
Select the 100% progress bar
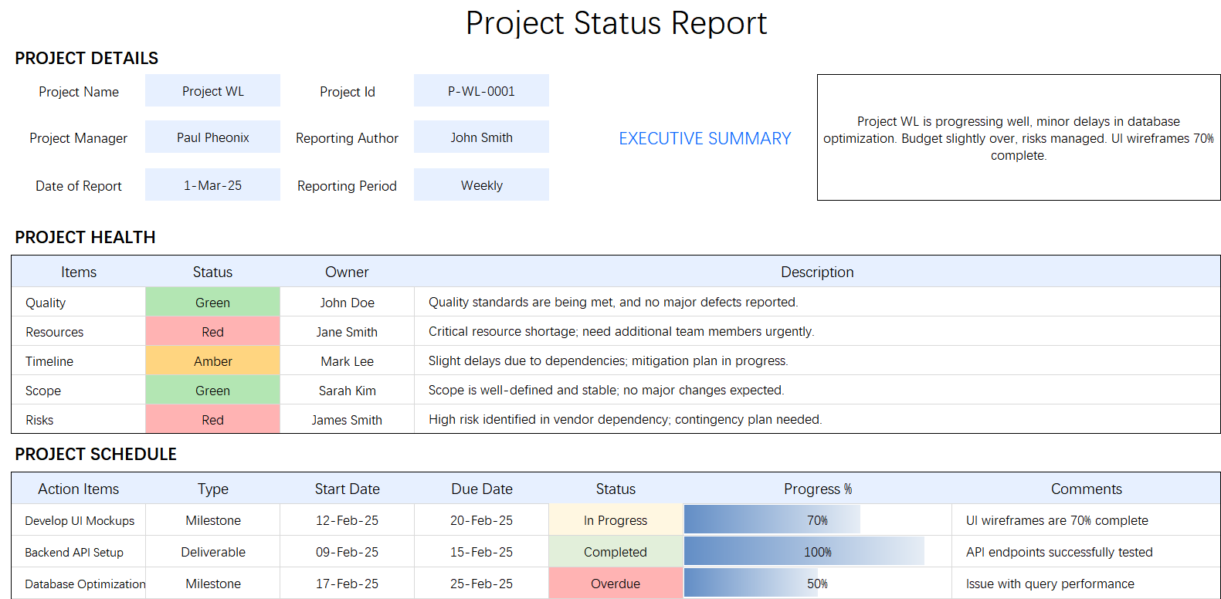(804, 552)
